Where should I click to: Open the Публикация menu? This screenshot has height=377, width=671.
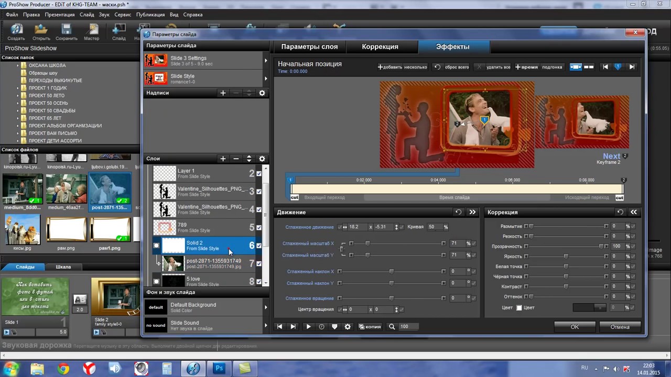(x=150, y=15)
